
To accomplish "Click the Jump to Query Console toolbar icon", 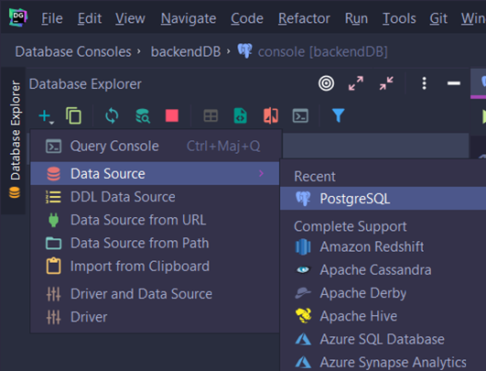I will (x=300, y=116).
